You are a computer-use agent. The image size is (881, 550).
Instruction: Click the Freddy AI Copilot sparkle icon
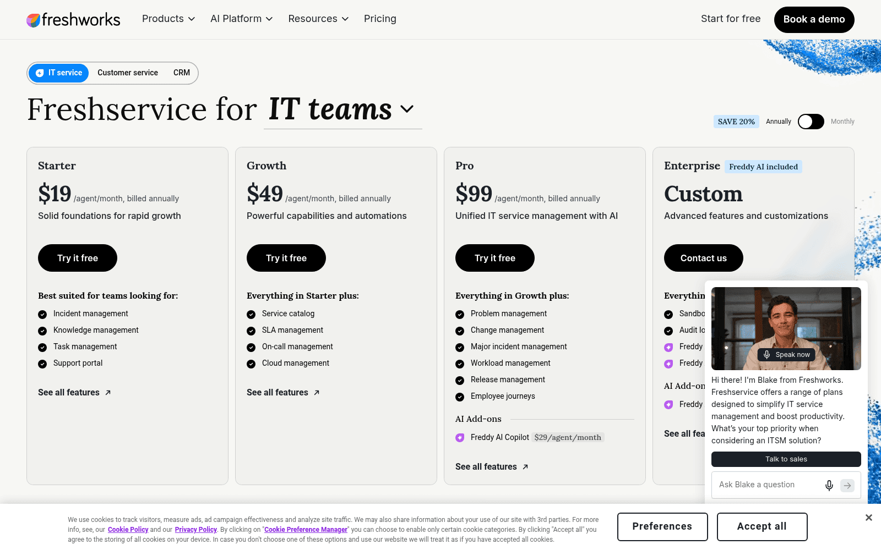point(460,438)
